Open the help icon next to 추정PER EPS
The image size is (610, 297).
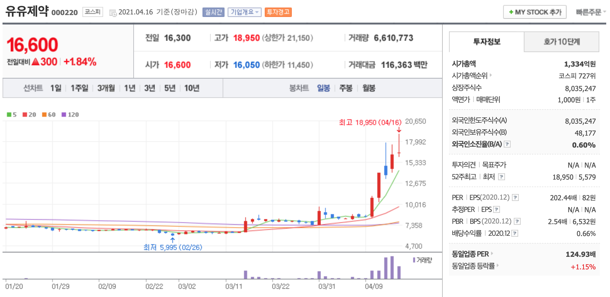(496, 209)
